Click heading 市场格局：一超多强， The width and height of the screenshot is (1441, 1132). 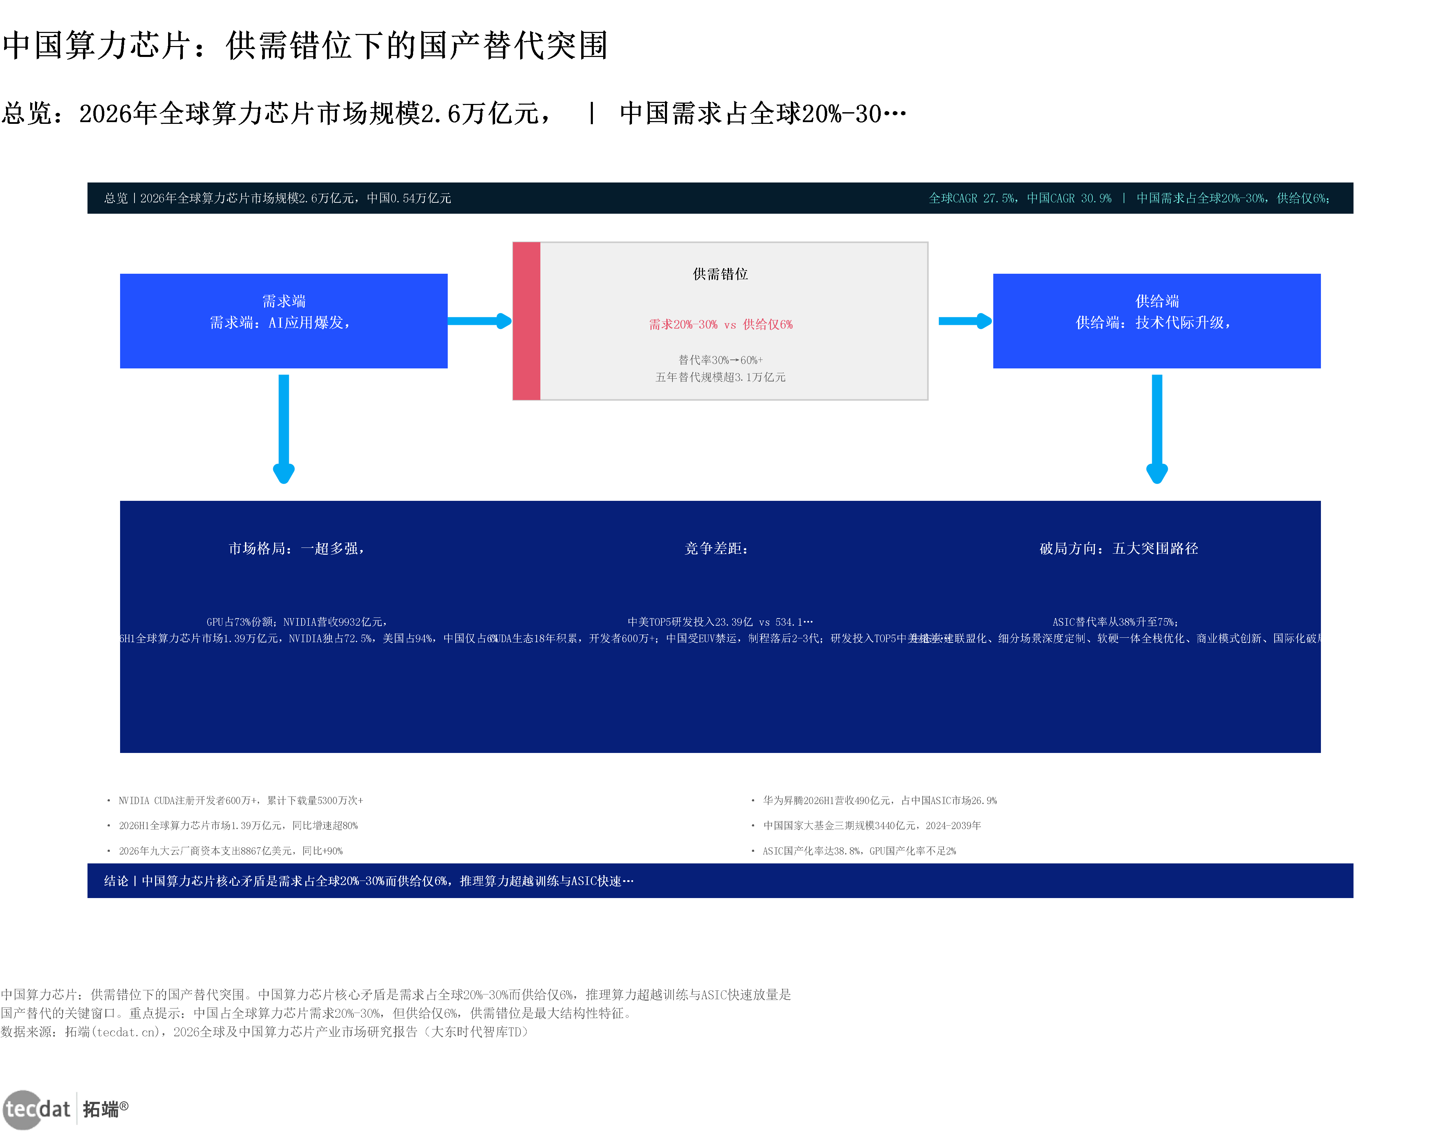297,548
